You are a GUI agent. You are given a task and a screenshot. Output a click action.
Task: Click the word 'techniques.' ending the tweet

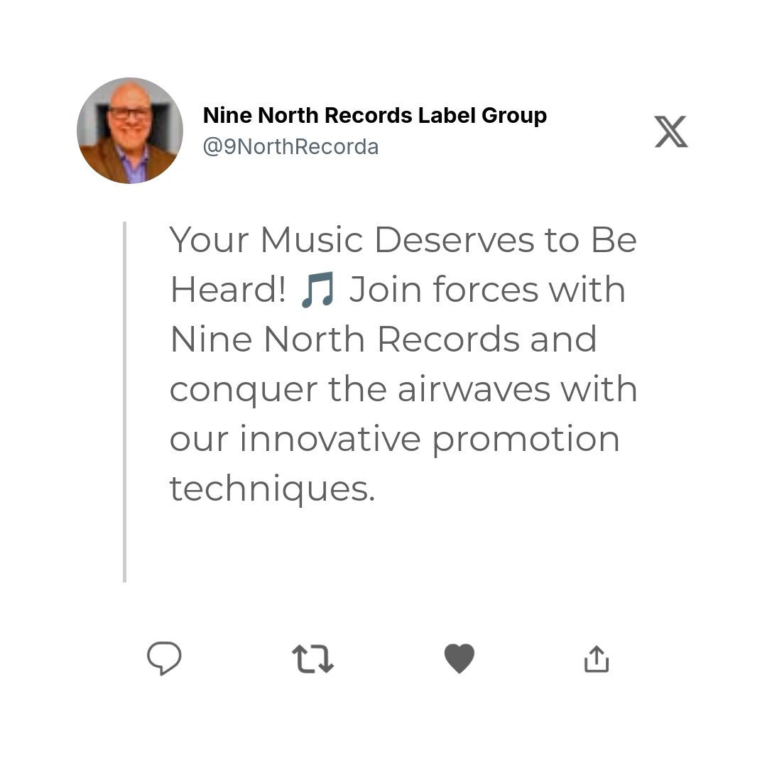click(x=273, y=489)
